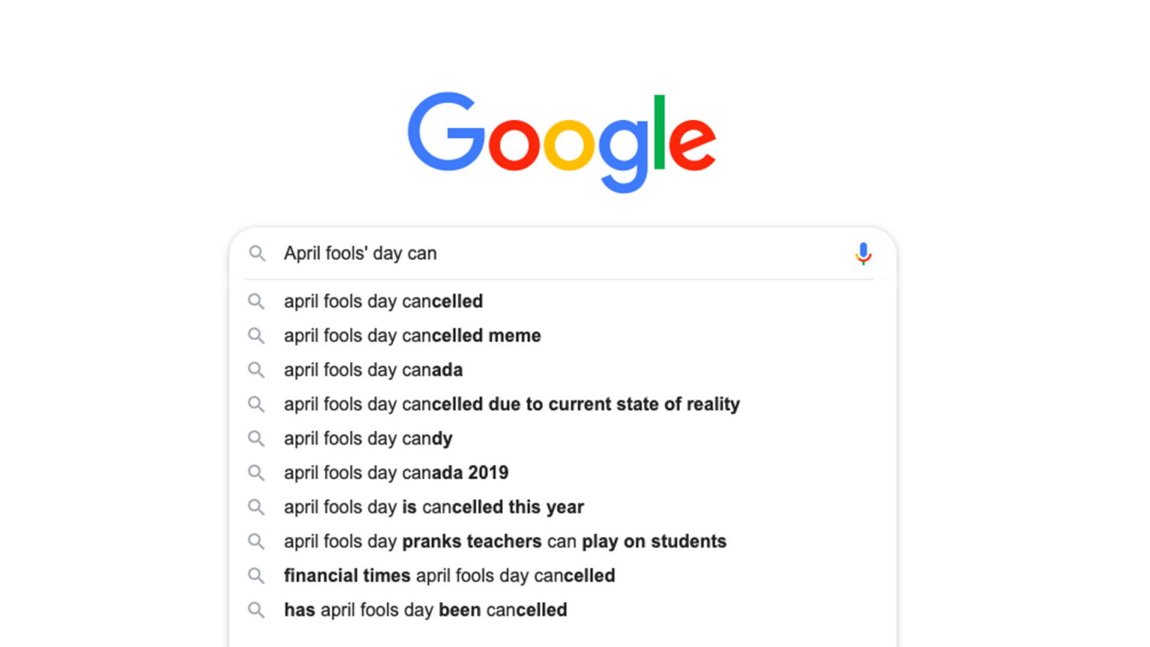This screenshot has width=1150, height=647.
Task: Click the search icon beside 'april fools day canada 2019'
Action: click(x=257, y=473)
